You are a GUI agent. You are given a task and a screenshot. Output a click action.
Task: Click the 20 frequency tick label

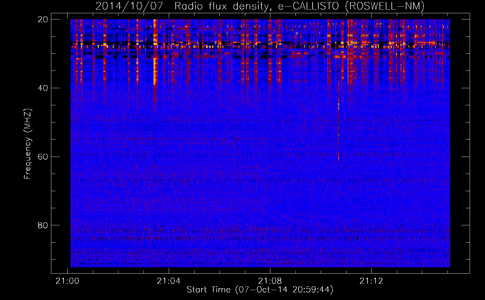pyautogui.click(x=43, y=19)
